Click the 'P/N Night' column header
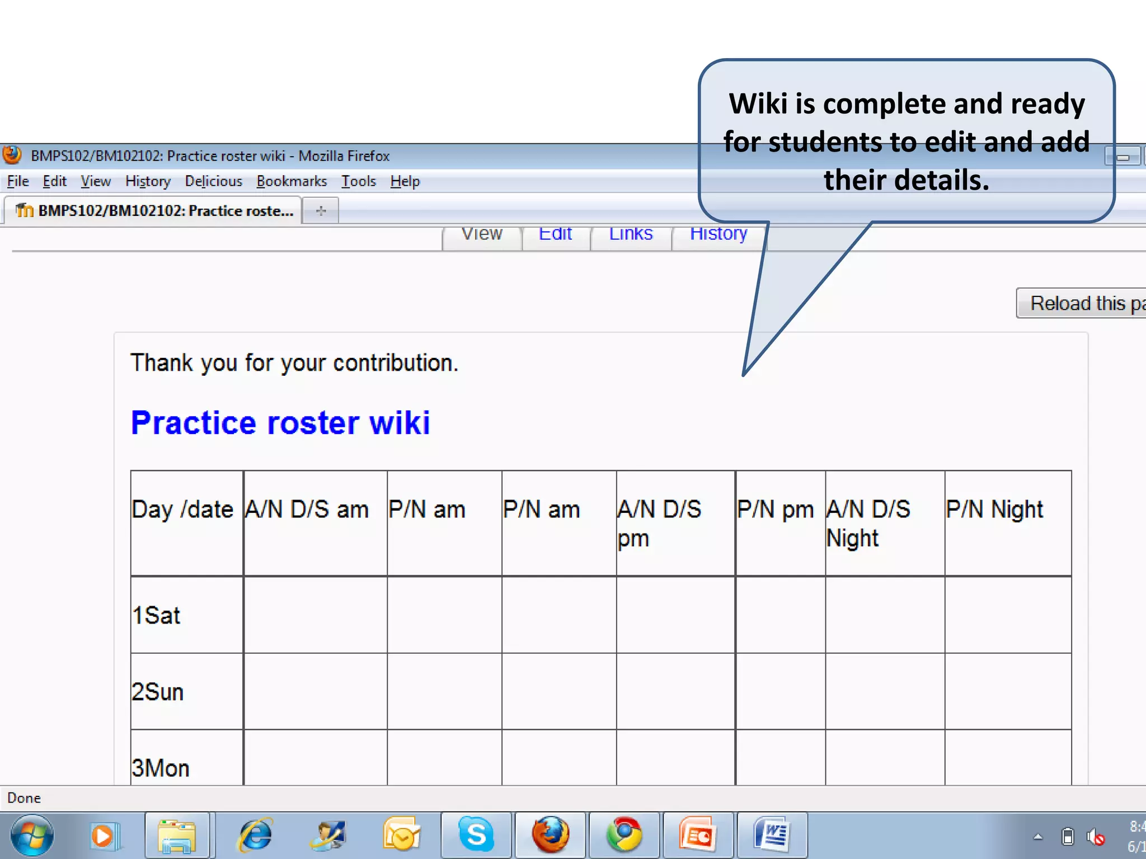This screenshot has width=1146, height=859. click(x=1008, y=523)
